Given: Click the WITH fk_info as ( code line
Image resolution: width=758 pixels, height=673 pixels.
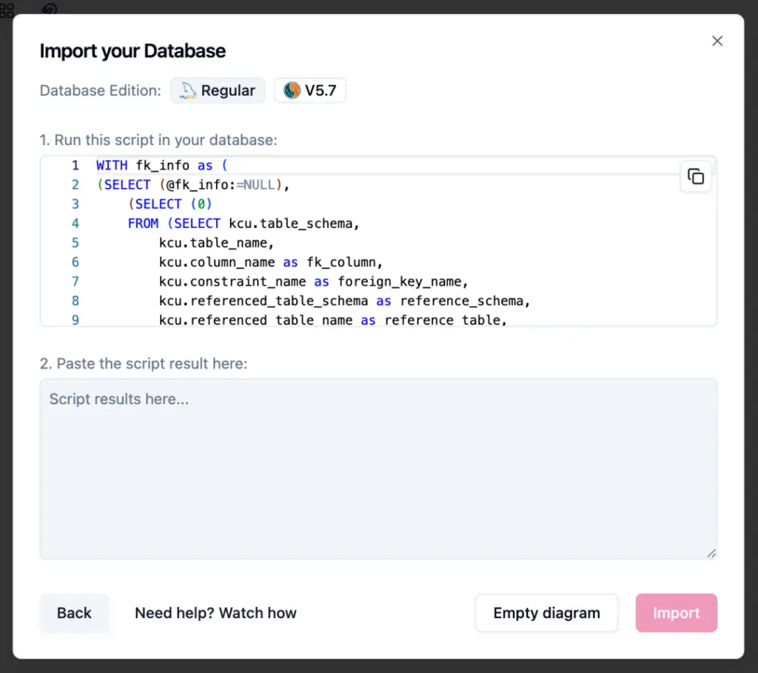Looking at the screenshot, I should point(166,166).
